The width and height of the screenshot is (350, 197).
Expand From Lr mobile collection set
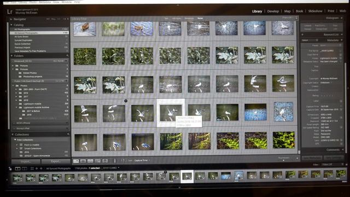coord(17,145)
